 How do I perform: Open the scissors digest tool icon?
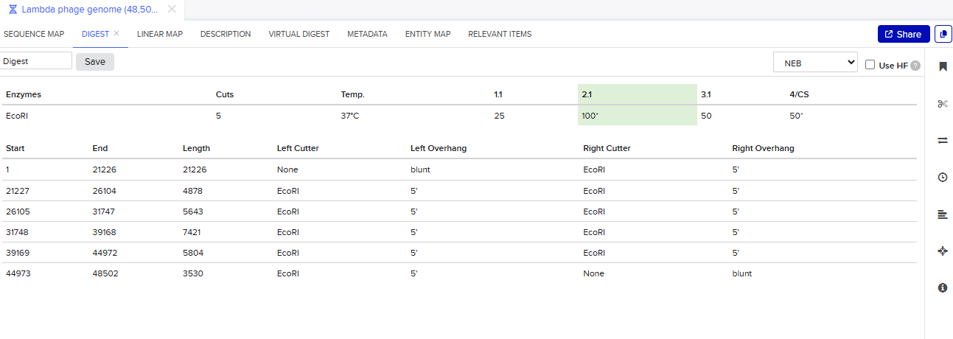(x=942, y=104)
